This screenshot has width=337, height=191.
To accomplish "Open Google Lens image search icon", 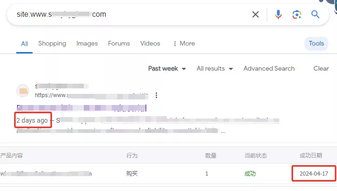I will pos(297,14).
